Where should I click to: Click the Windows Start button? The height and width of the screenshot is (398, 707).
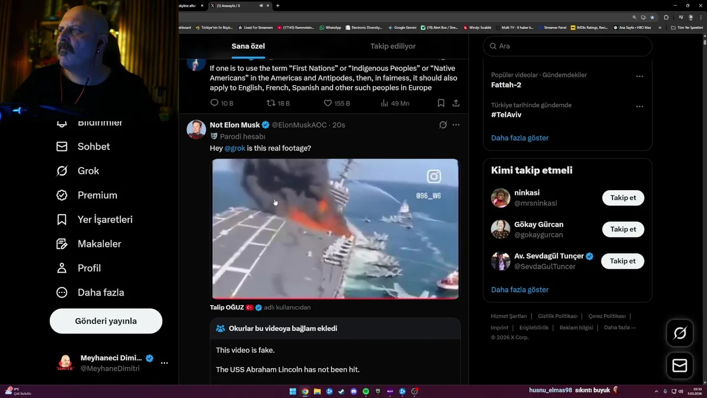pyautogui.click(x=293, y=391)
